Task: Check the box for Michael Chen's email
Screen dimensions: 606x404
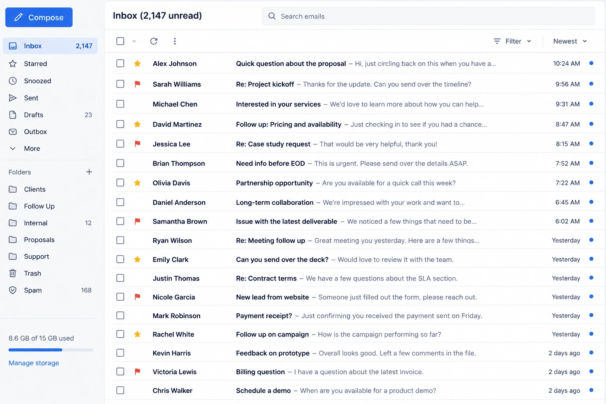Action: 120,104
